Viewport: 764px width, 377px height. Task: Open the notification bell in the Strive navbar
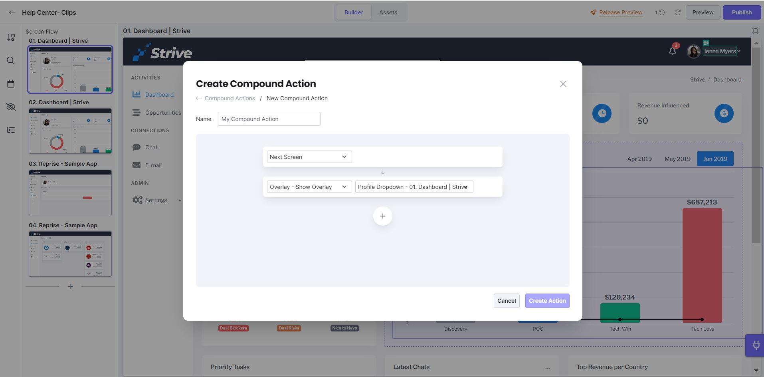673,51
